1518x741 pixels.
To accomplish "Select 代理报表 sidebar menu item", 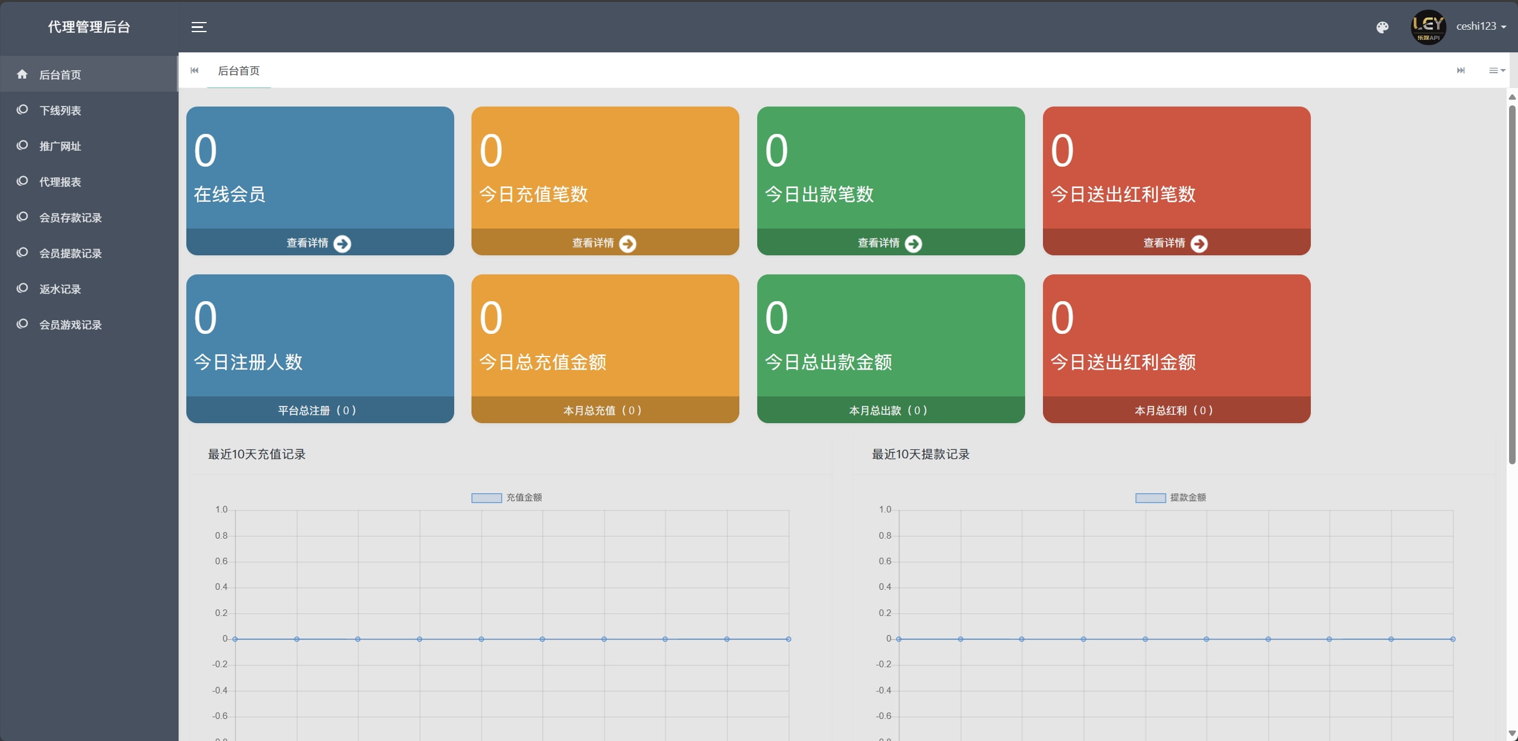I will 60,182.
